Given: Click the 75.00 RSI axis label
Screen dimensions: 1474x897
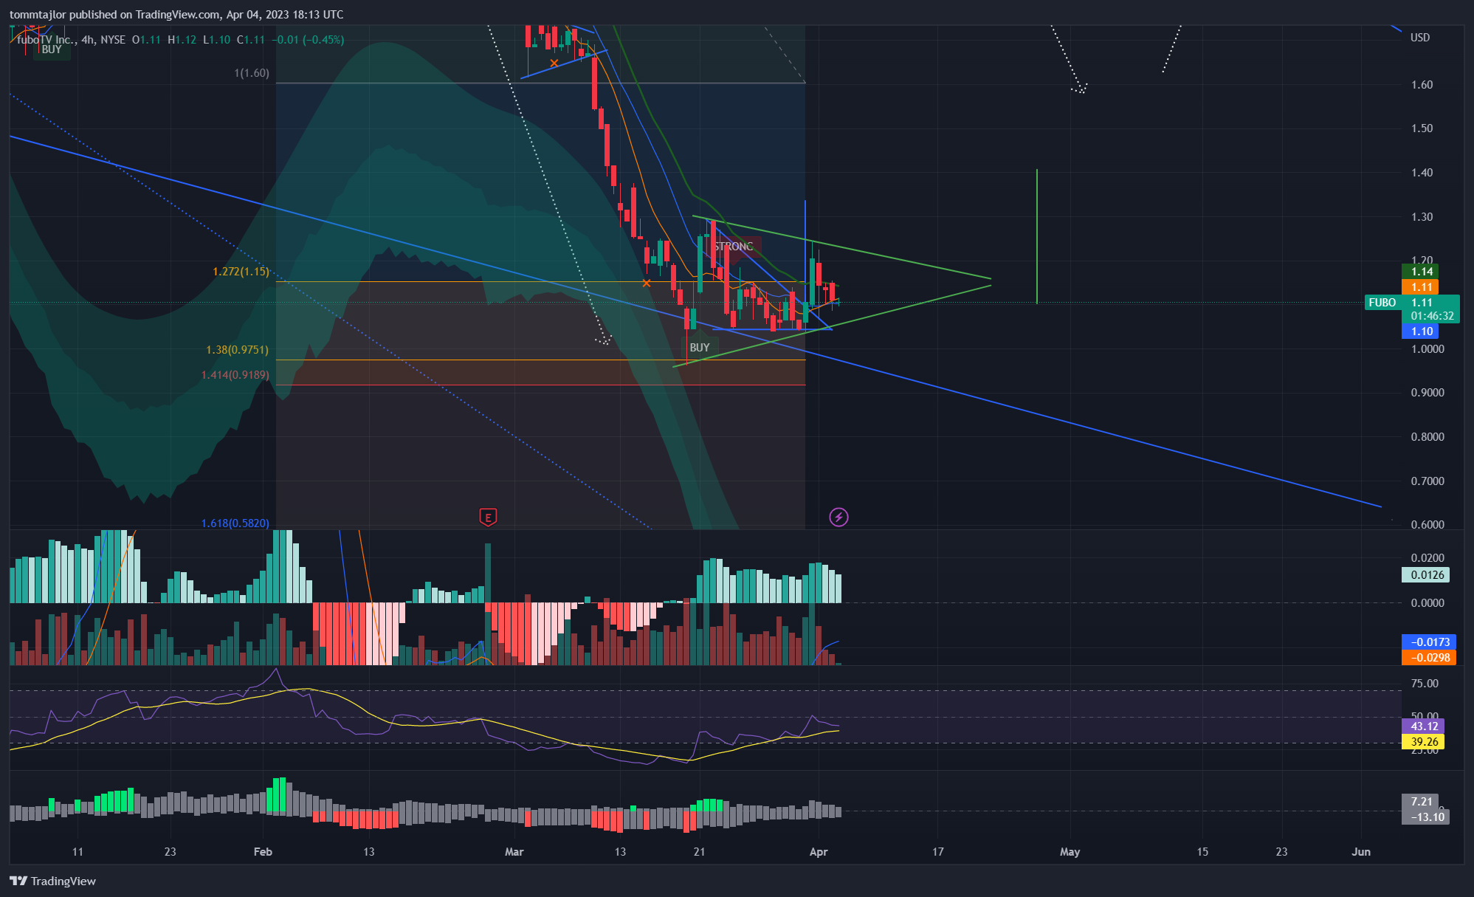Looking at the screenshot, I should 1425,684.
